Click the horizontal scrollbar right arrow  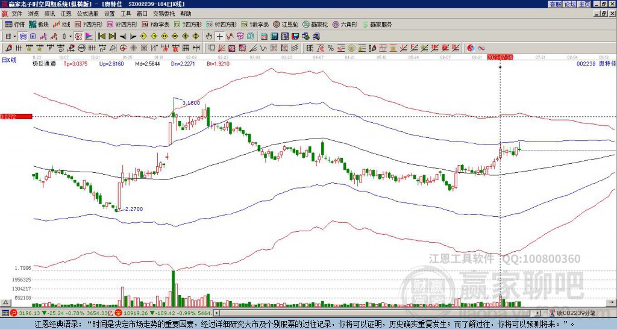tap(538, 313)
